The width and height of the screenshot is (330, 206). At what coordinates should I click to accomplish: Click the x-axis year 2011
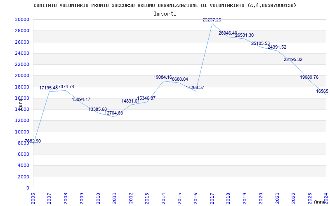pyautogui.click(x=115, y=198)
